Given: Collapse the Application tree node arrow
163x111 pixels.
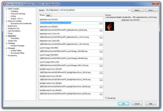Looking at the screenshot, I should pos(6,36).
